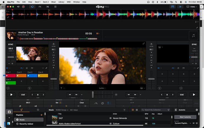Expand the Luma transition dropdown
Viewport: 204px width, 128px height.
pyautogui.click(x=102, y=88)
